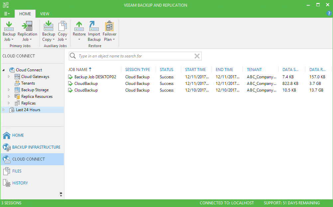333x207 pixels.
Task: Click the application logo in title bar
Action: (x=6, y=5)
